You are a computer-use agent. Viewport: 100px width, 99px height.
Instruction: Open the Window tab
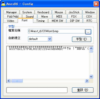pyautogui.click(x=90, y=12)
